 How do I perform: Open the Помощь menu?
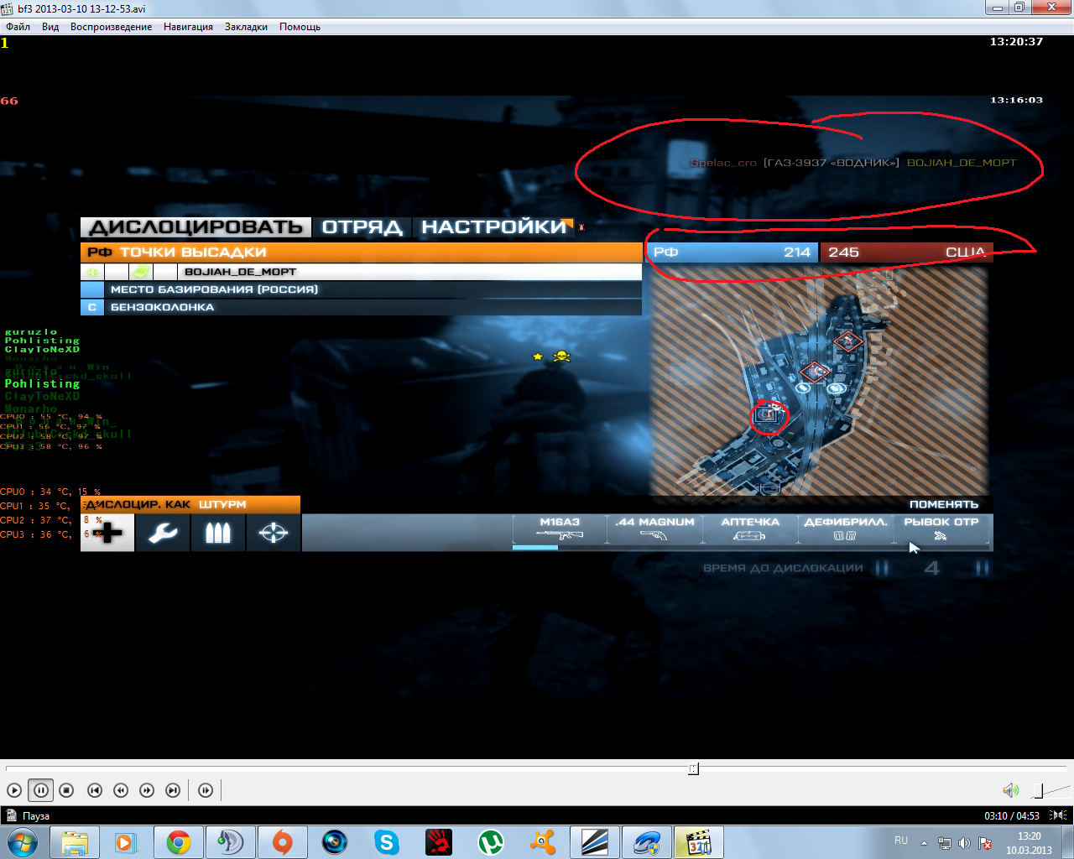tap(300, 27)
